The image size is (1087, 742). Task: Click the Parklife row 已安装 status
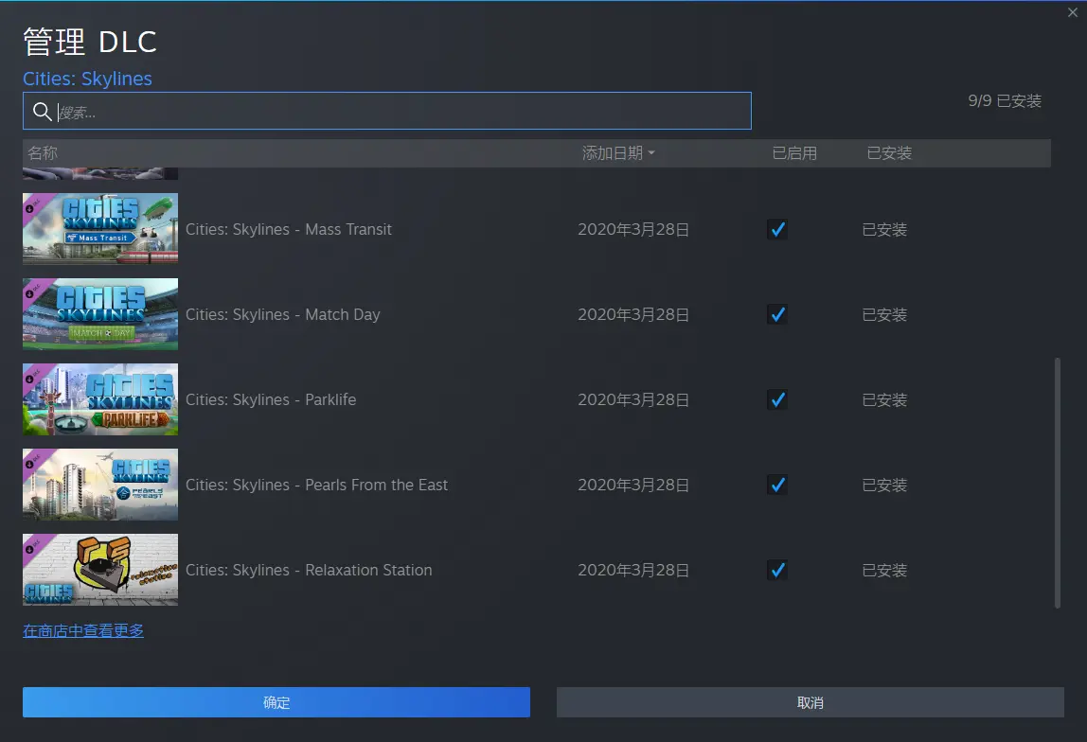tap(883, 399)
